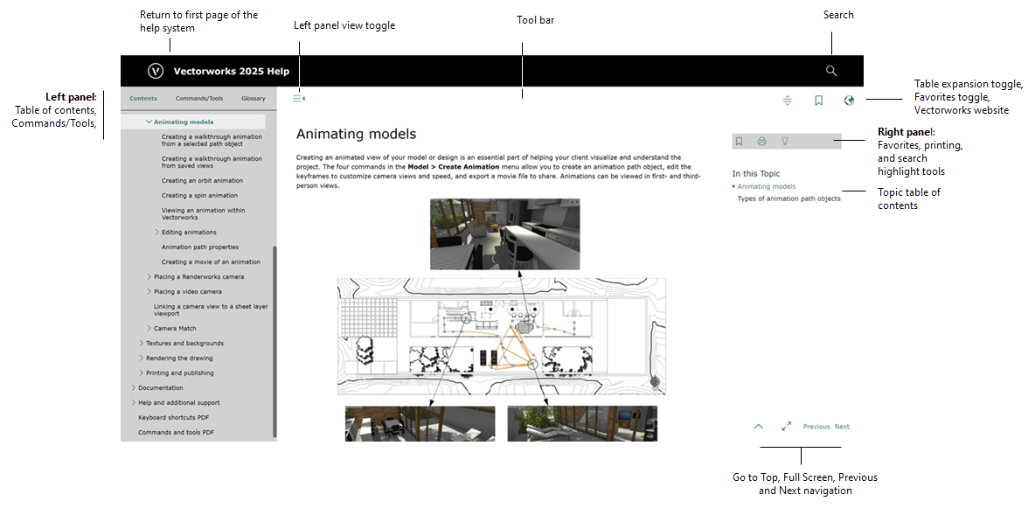The width and height of the screenshot is (1035, 515).
Task: Click the Vectorworks logo home icon
Action: tap(156, 71)
